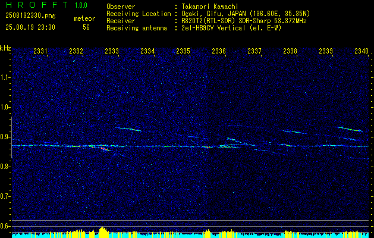This screenshot has width=374, height=238.
Task: Click the HROFFT title text
Action: click(37, 5)
